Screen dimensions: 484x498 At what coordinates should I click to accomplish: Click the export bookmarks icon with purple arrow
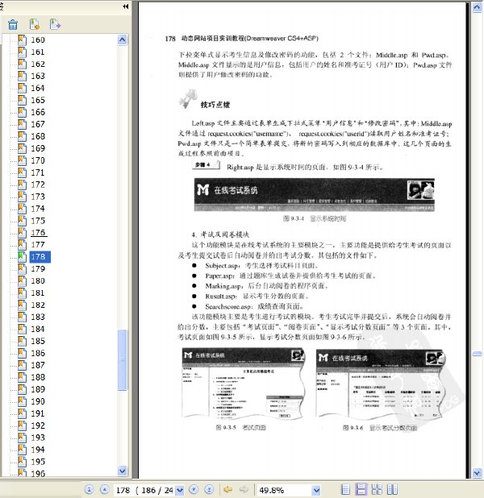55,24
